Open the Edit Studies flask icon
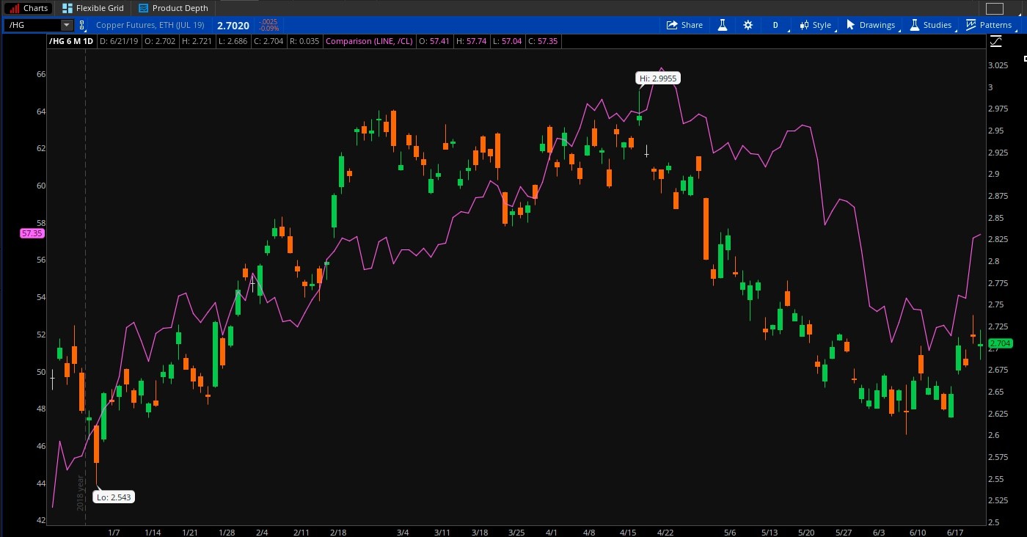Image resolution: width=1027 pixels, height=537 pixels. [x=722, y=25]
